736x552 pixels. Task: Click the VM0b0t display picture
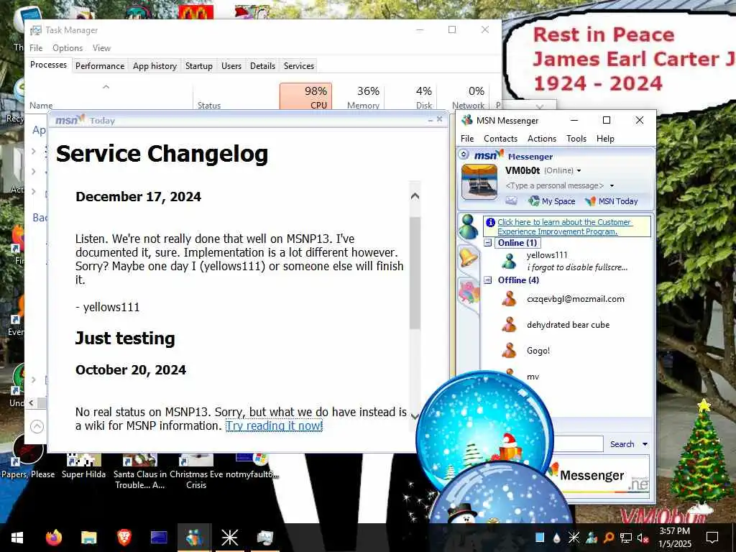(479, 182)
